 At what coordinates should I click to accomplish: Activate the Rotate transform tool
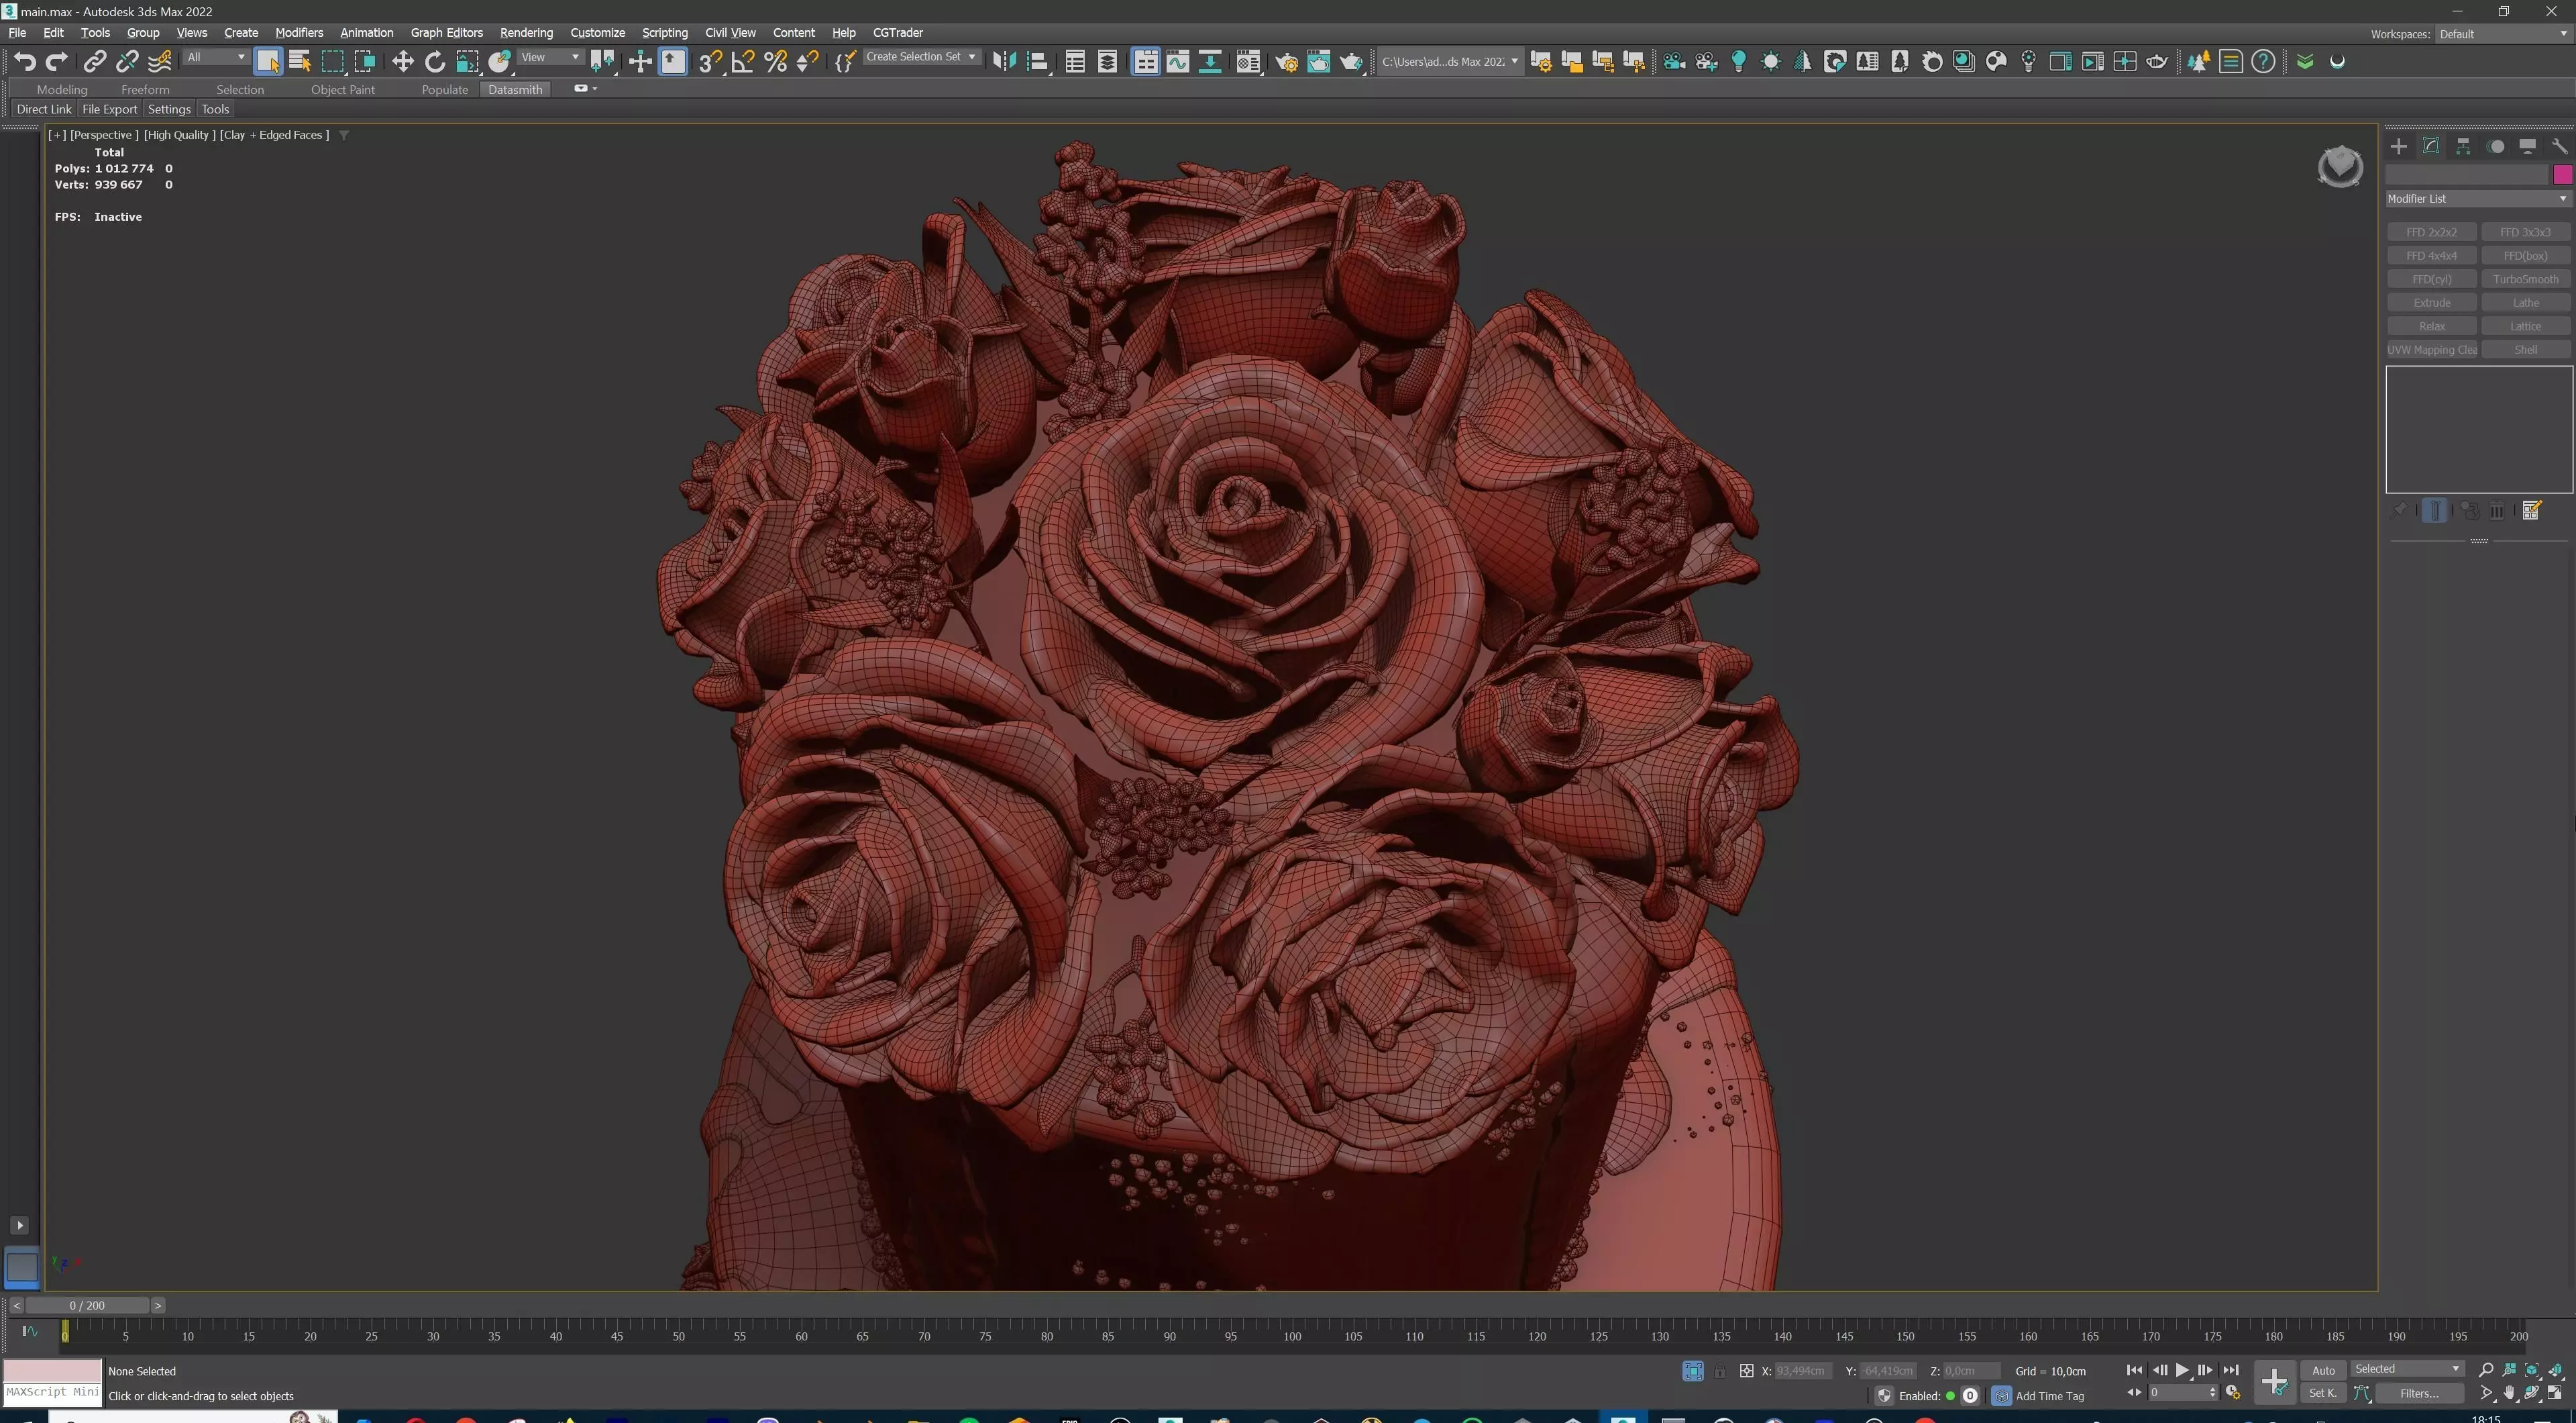[x=434, y=62]
